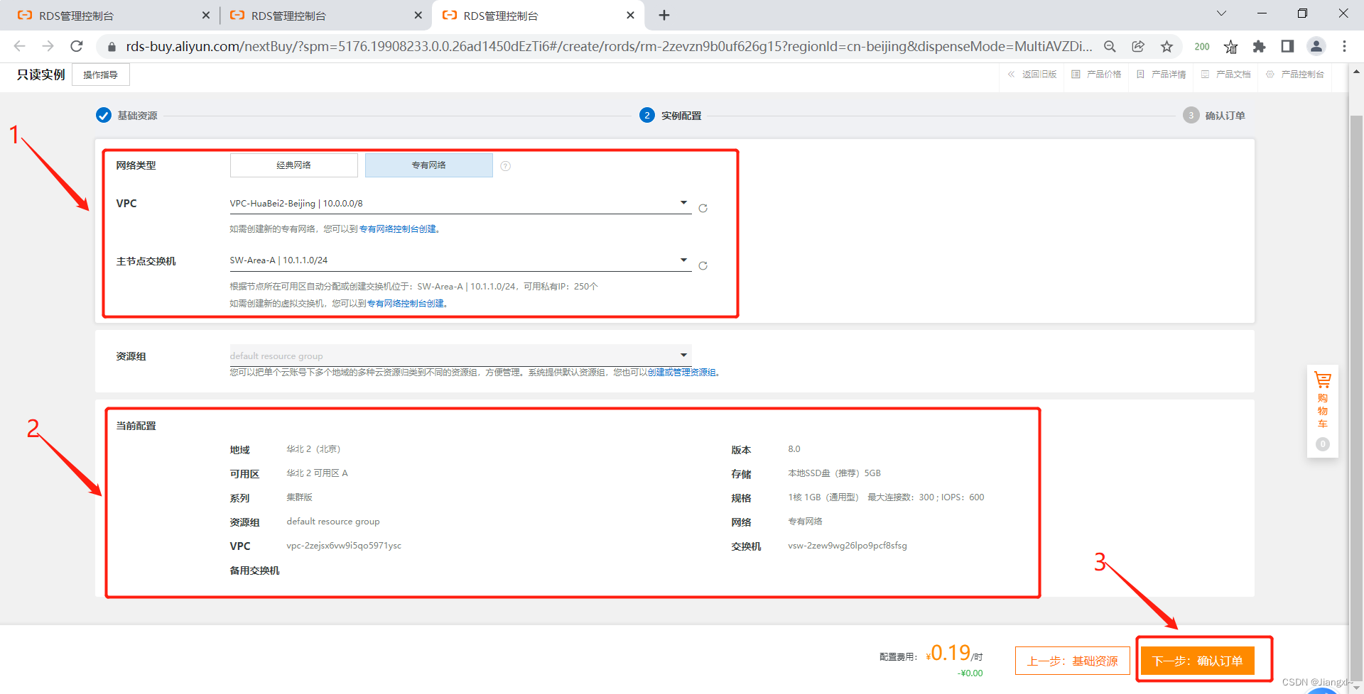Open browser zoom magnifier in address bar
Image resolution: width=1364 pixels, height=694 pixels.
1110,46
